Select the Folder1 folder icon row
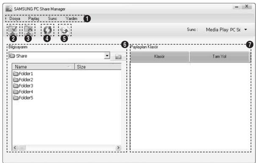 click(23, 73)
